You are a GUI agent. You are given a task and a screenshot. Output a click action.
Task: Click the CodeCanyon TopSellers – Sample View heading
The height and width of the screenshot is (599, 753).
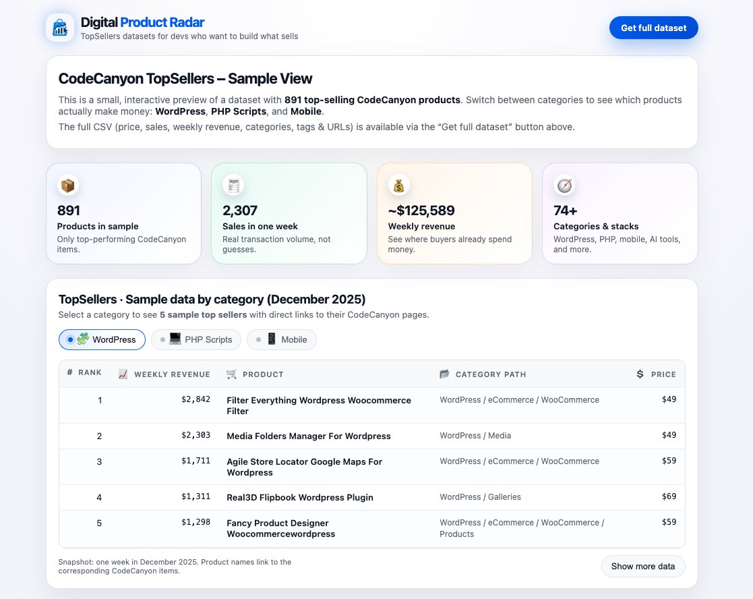click(x=185, y=78)
